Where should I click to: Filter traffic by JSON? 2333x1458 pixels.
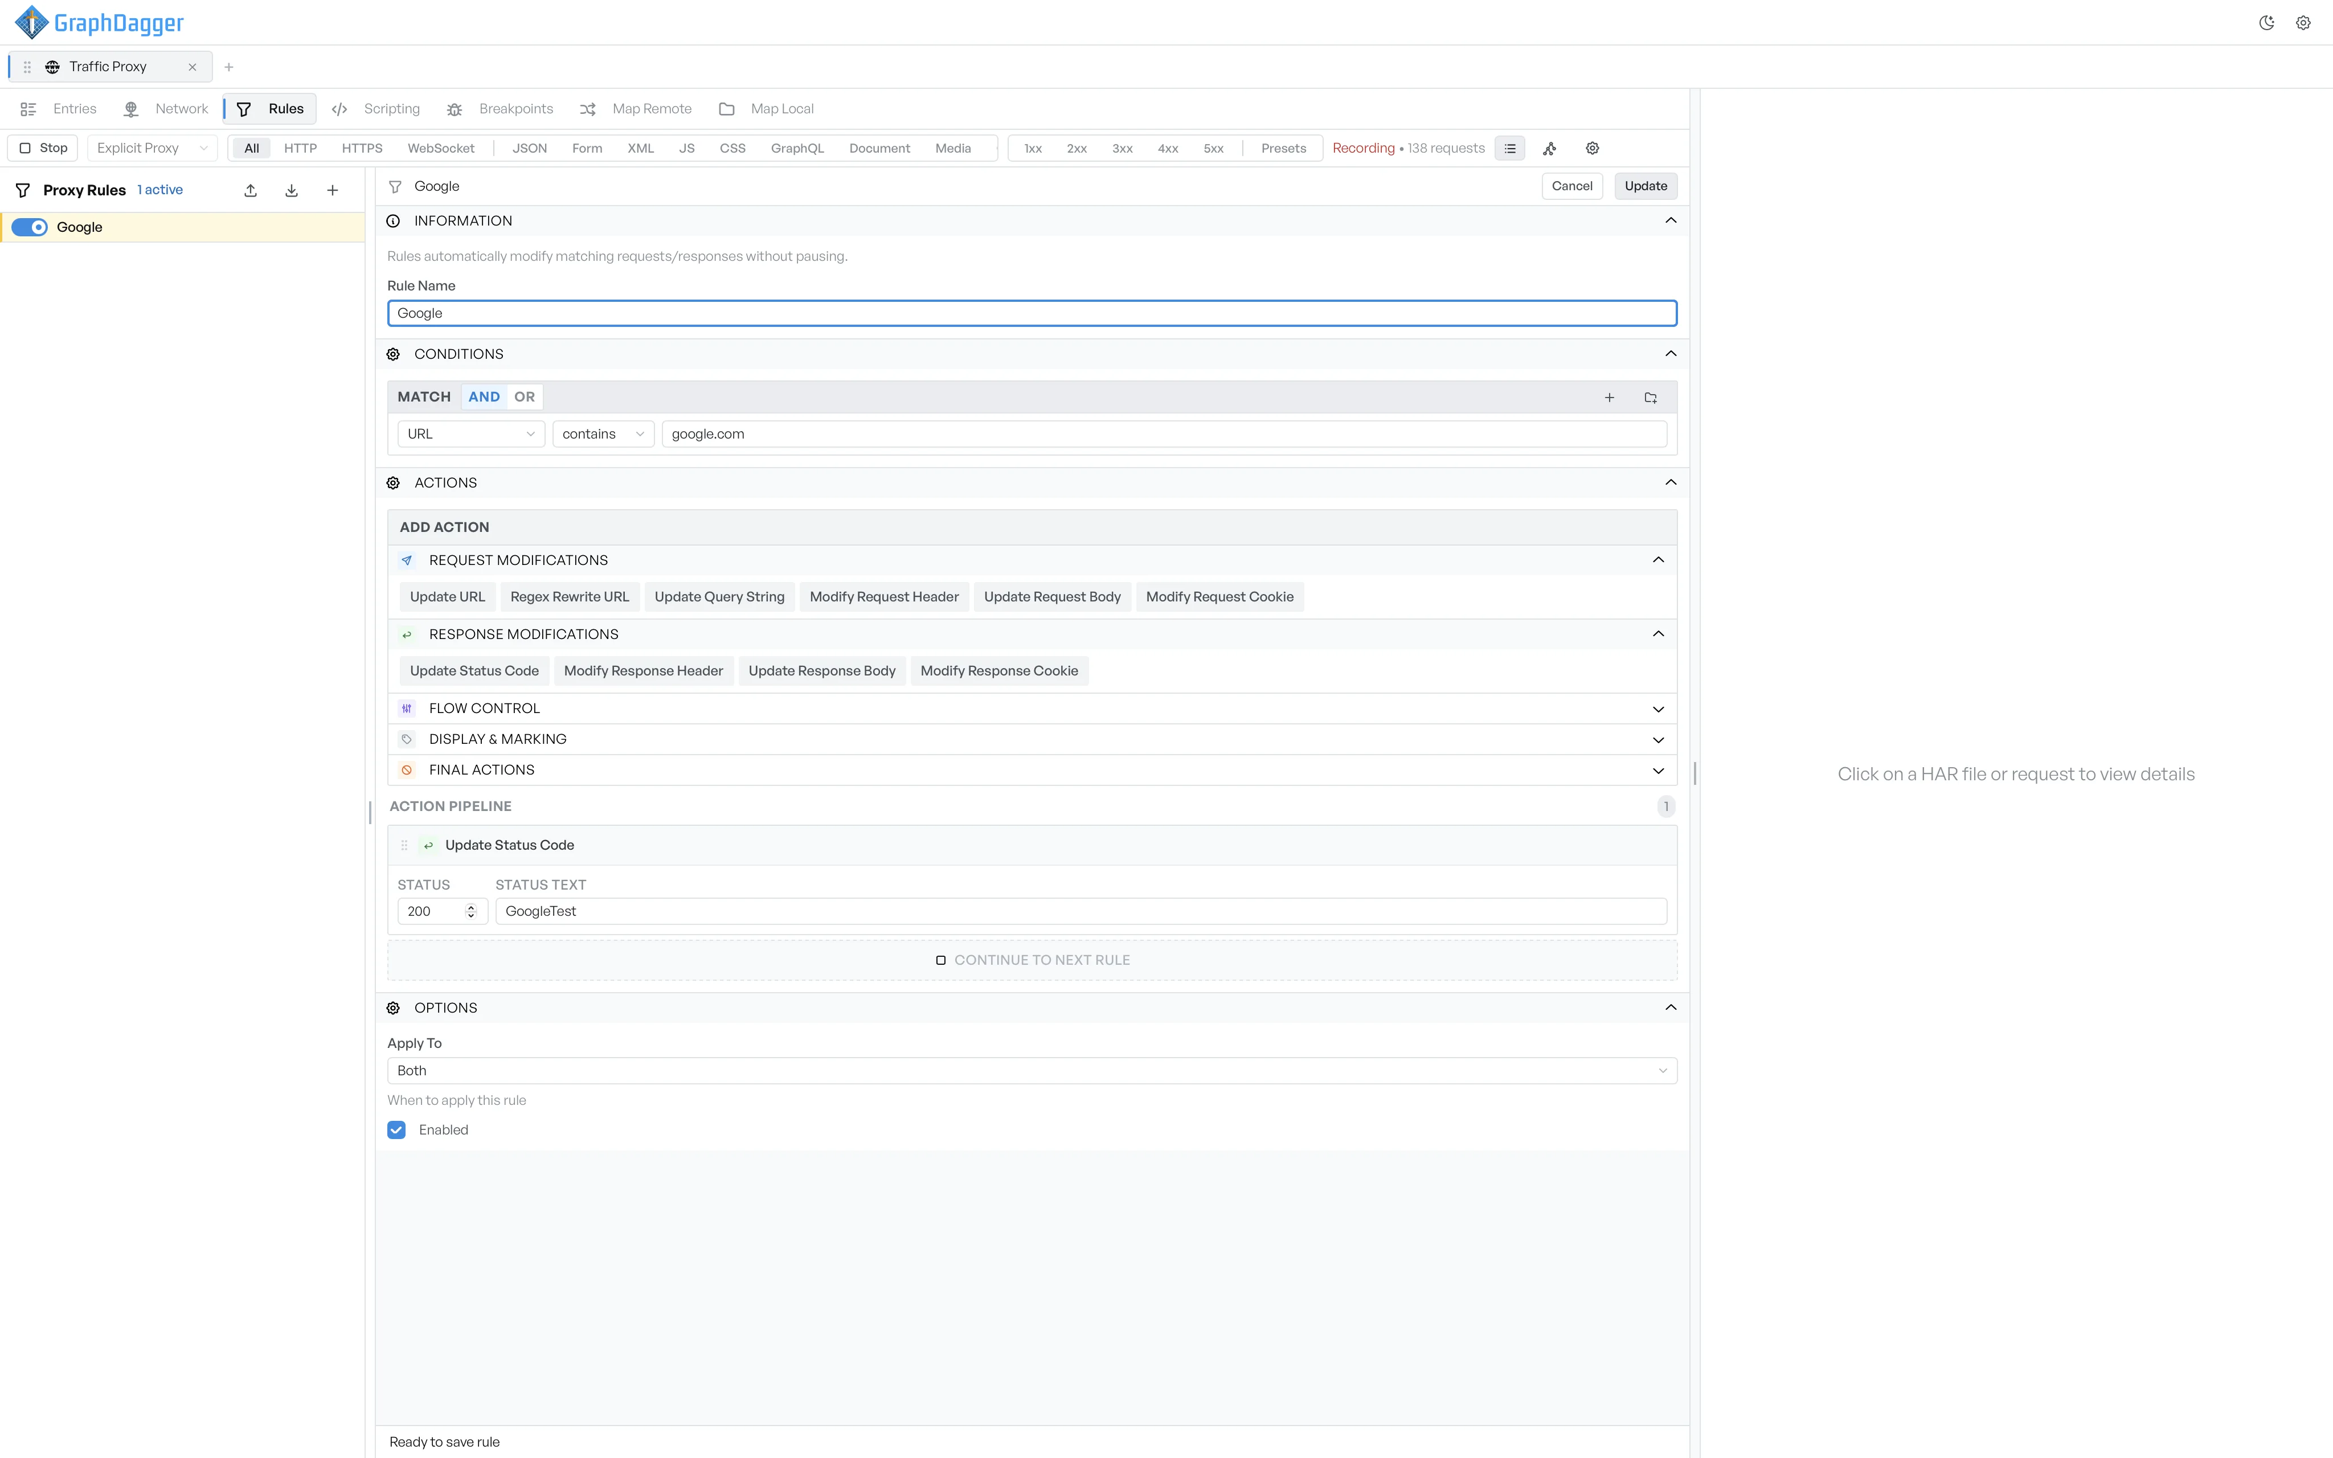point(529,149)
